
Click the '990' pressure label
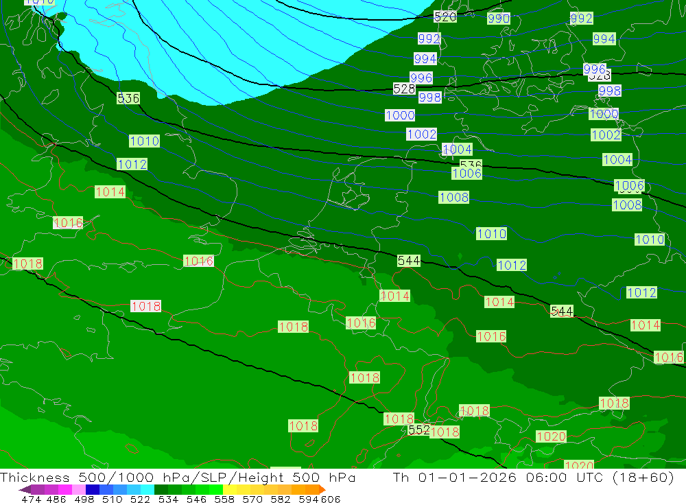pos(498,19)
